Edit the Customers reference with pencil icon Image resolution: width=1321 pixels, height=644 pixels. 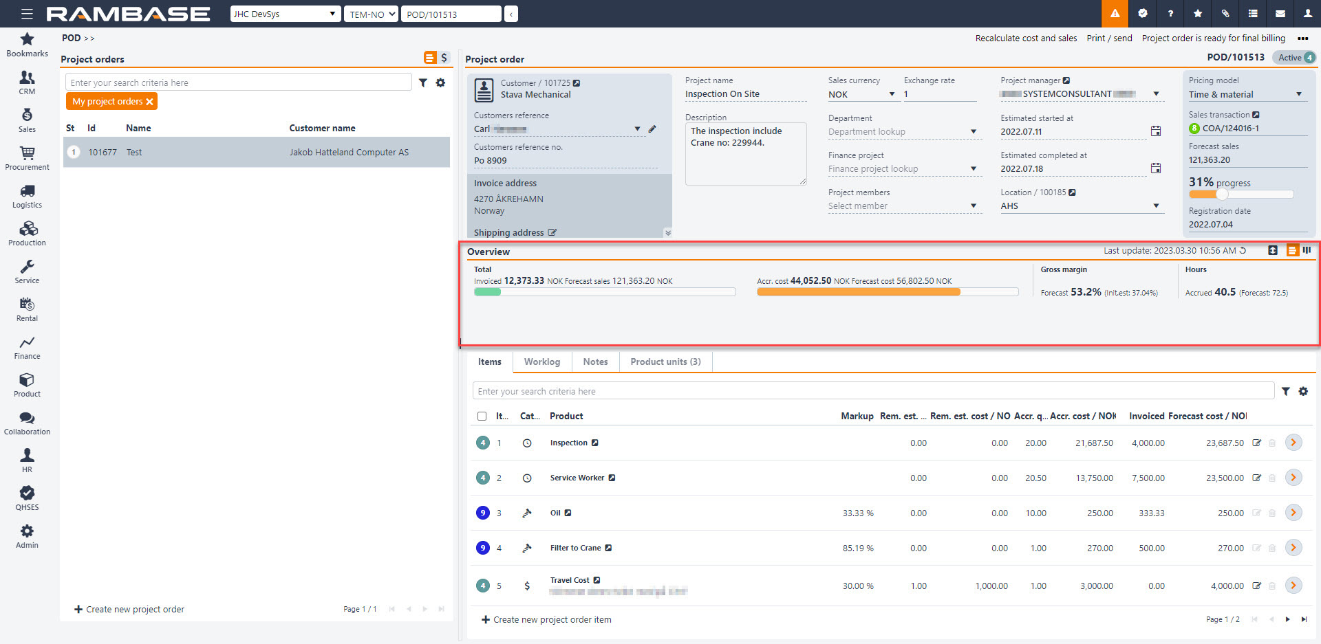click(652, 129)
